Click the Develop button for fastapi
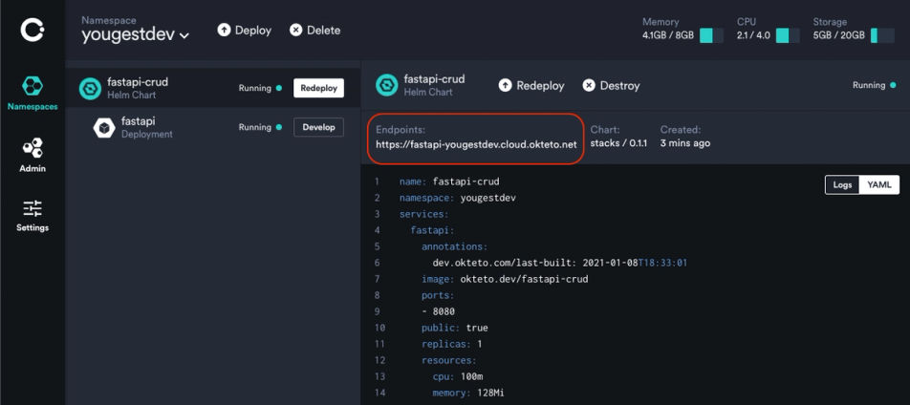The width and height of the screenshot is (910, 405). 318,127
